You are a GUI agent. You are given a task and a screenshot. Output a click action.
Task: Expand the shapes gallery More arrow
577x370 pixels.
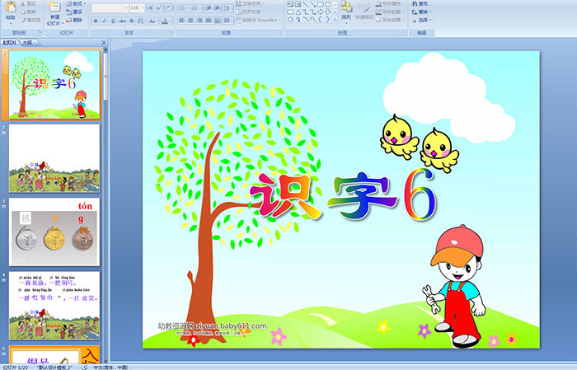(335, 20)
